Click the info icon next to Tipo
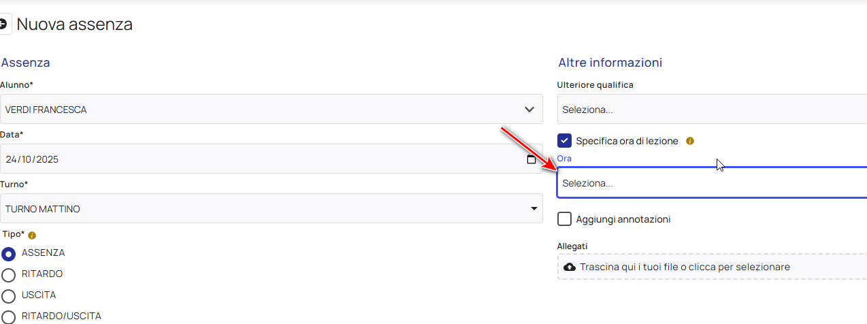This screenshot has width=867, height=324. [x=32, y=235]
